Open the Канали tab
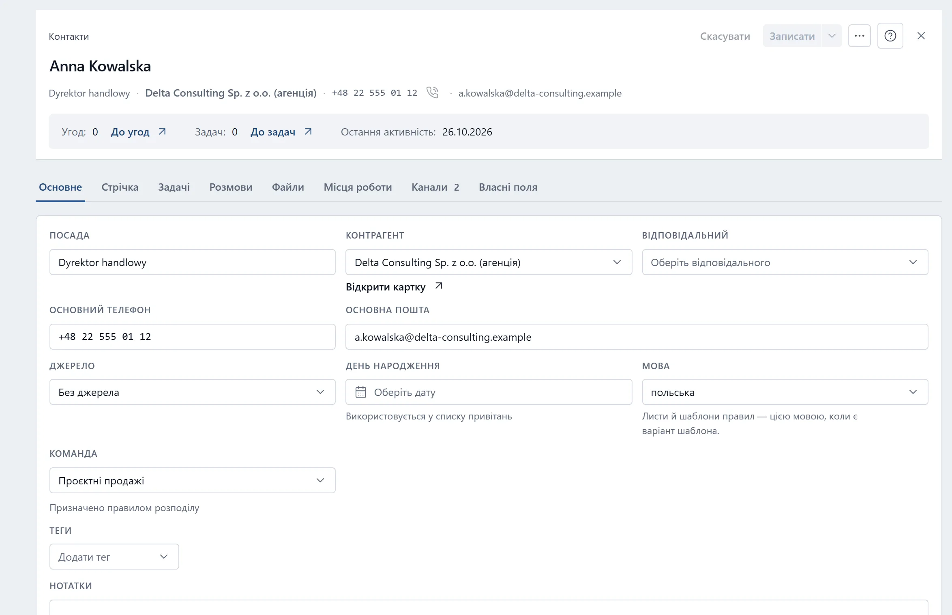Screen dimensions: 952x615 435,187
